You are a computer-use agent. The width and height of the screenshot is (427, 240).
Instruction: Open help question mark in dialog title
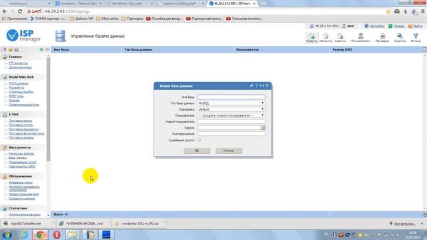tap(256, 86)
